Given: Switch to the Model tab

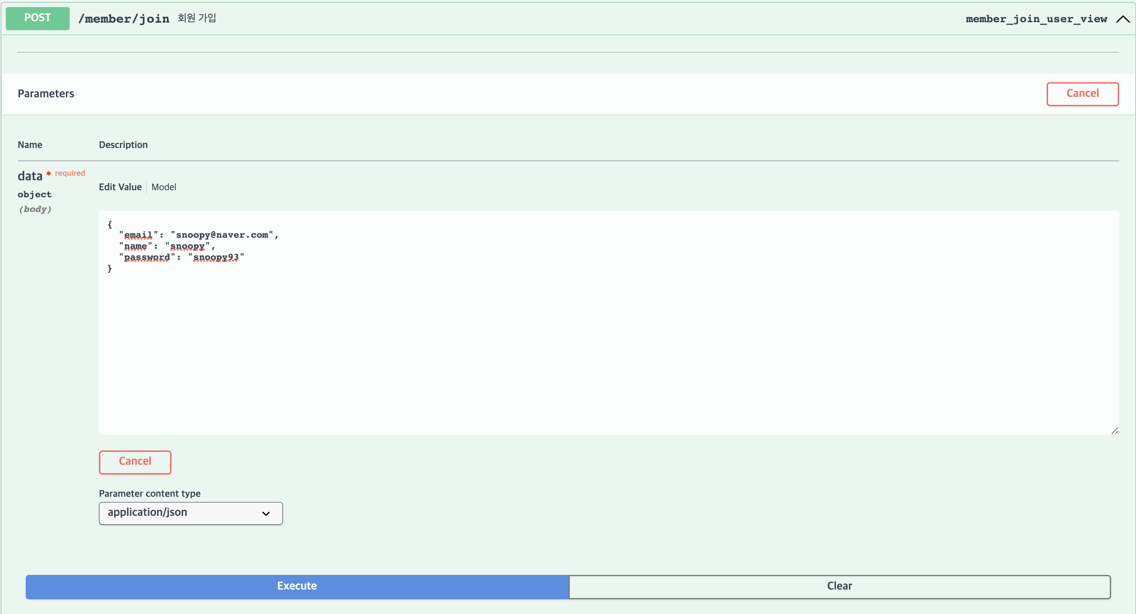Looking at the screenshot, I should coord(163,187).
